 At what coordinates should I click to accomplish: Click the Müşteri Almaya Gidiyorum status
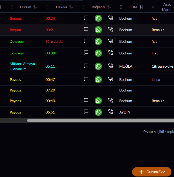click(22, 66)
